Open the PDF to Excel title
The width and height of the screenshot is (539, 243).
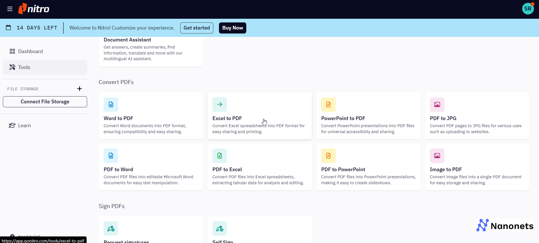[x=227, y=169]
